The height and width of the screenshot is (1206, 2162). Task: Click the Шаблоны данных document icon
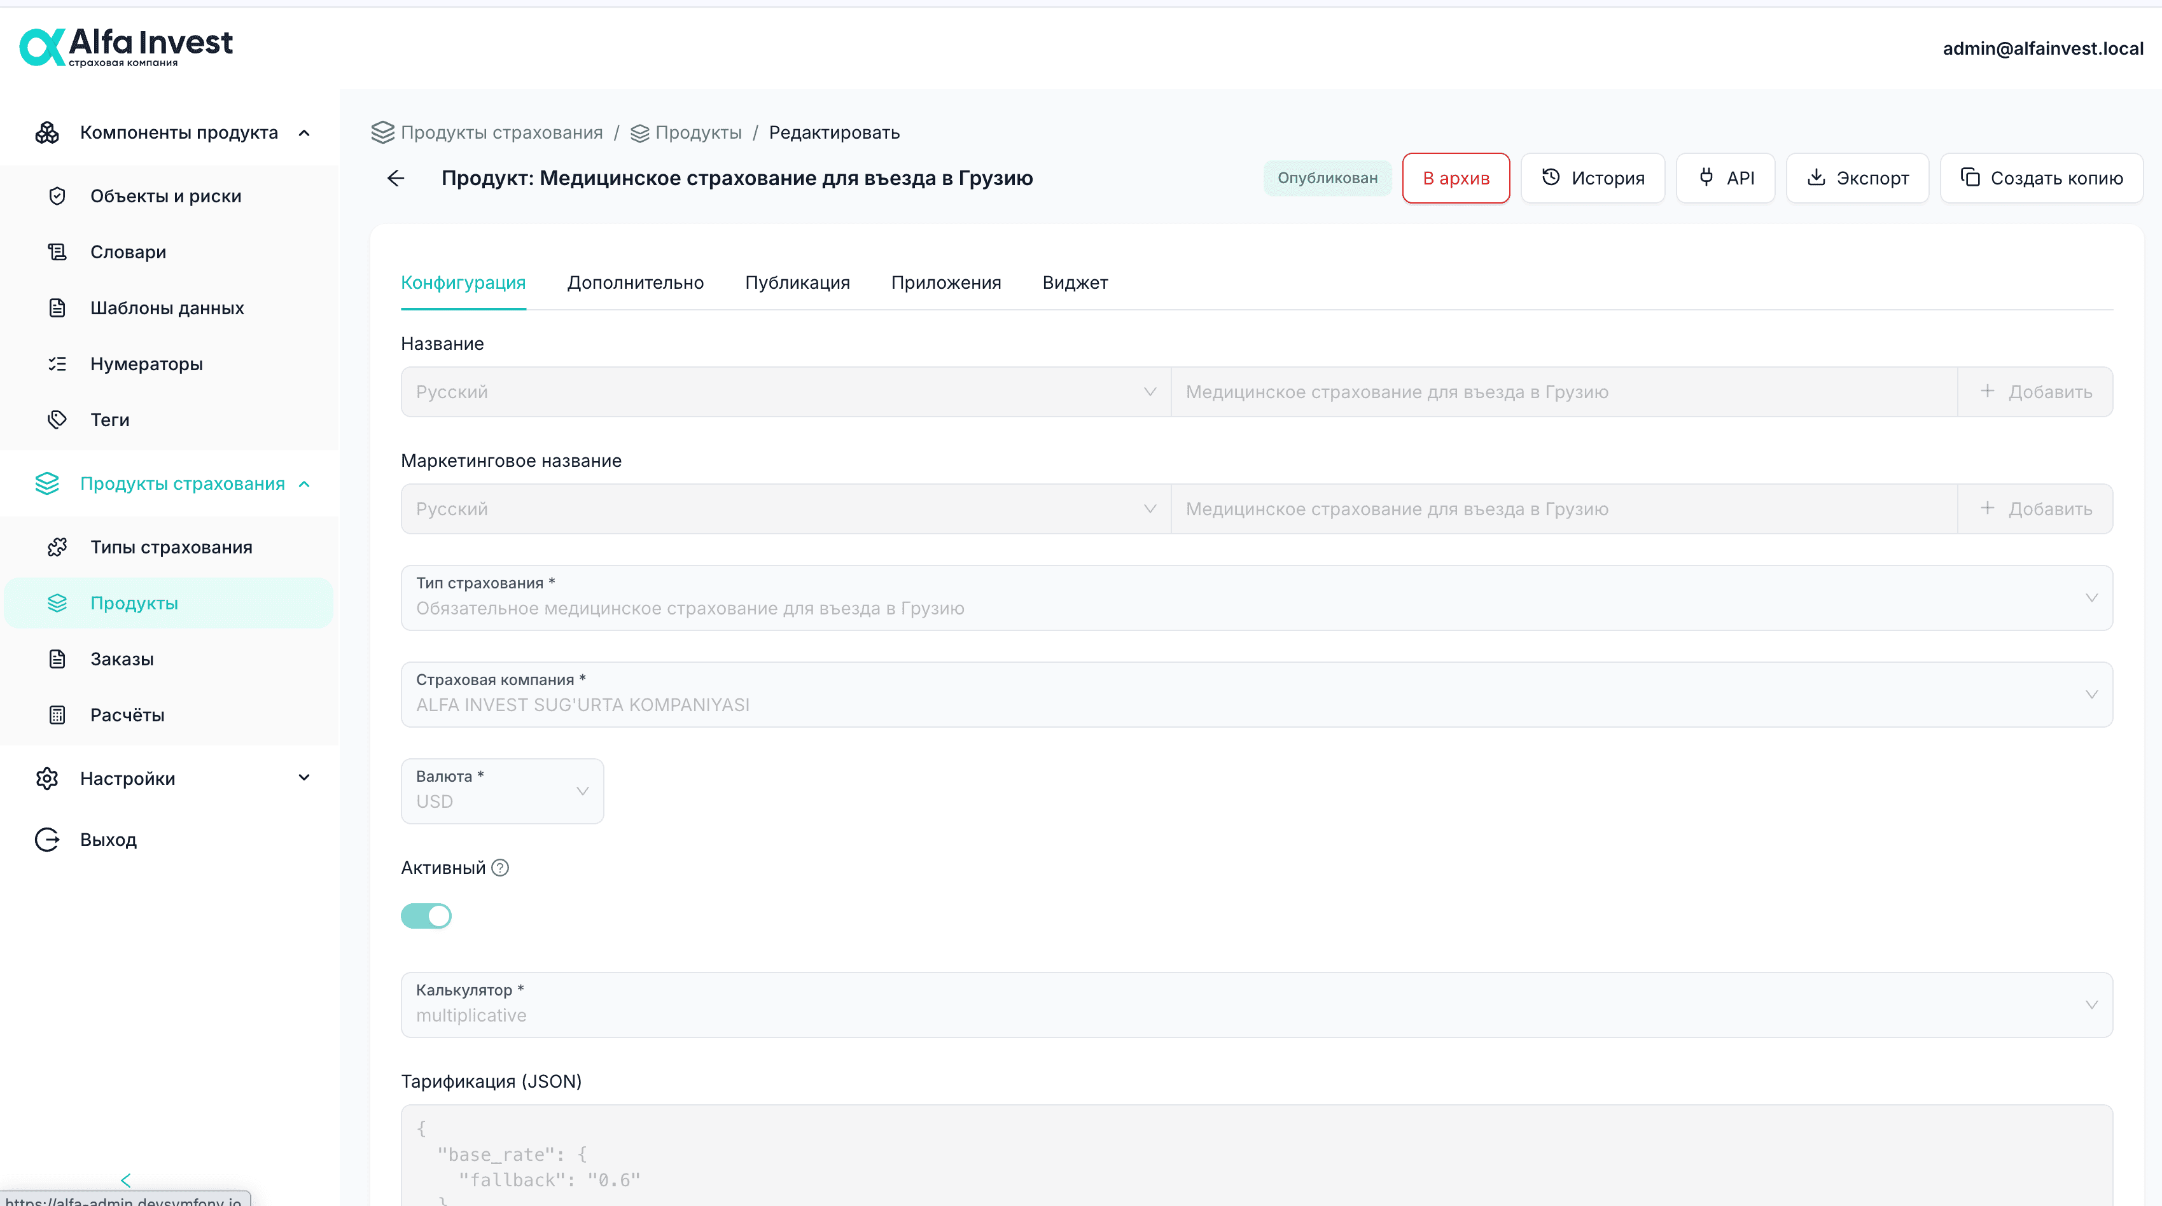pos(57,308)
